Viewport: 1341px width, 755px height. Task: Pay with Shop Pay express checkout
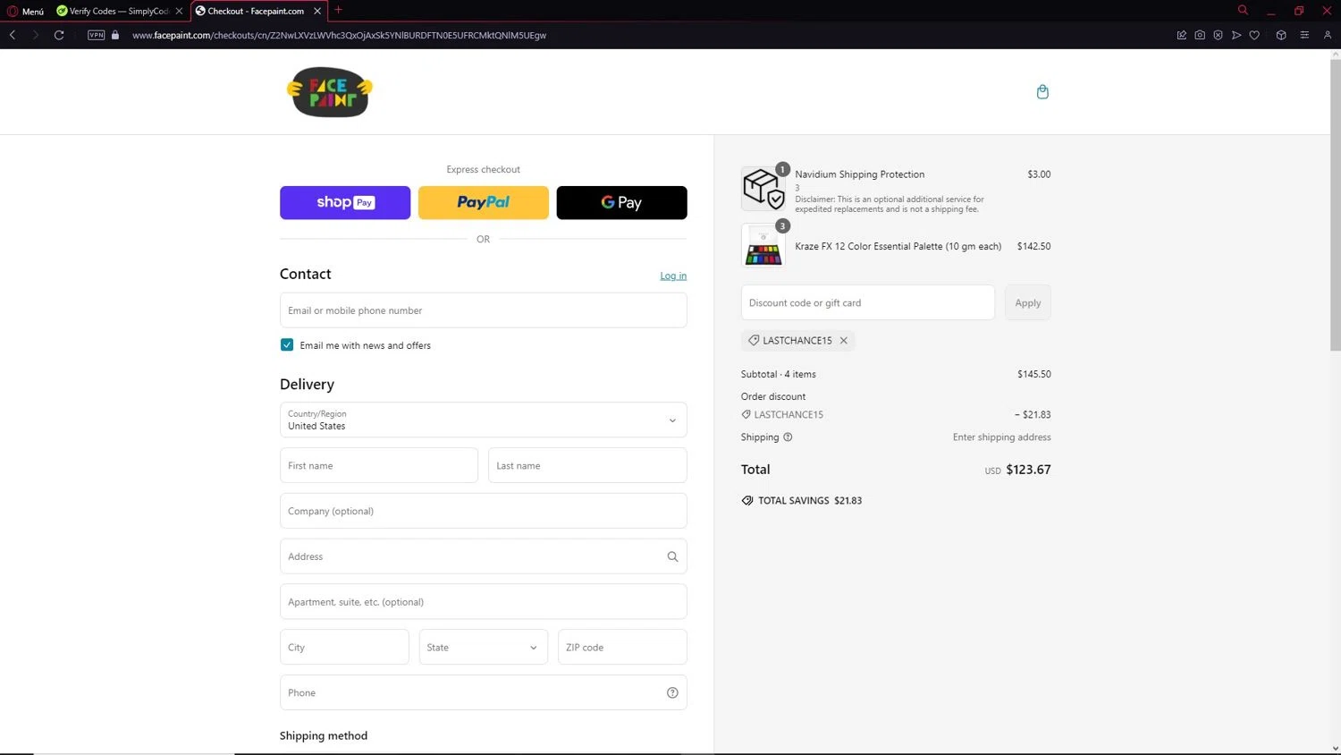coord(345,203)
